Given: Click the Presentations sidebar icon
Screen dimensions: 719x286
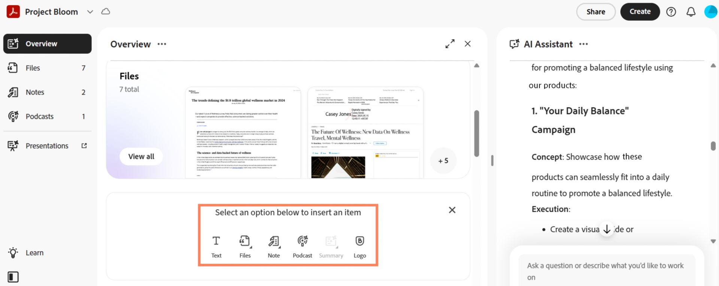Looking at the screenshot, I should click(13, 146).
